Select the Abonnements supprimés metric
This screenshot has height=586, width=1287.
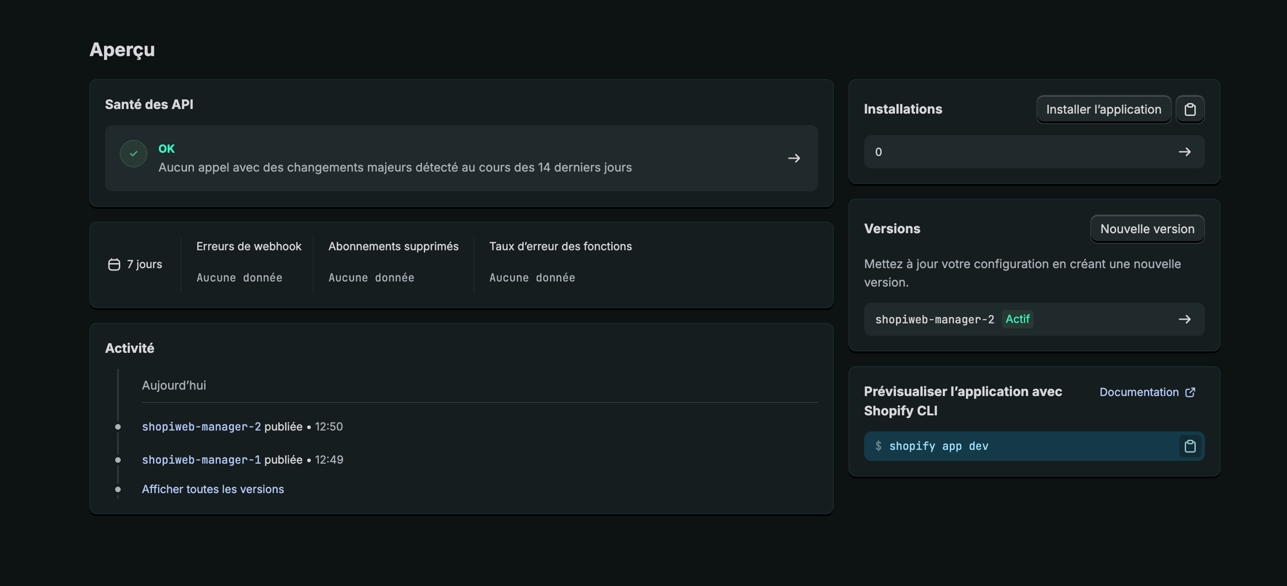(x=393, y=247)
